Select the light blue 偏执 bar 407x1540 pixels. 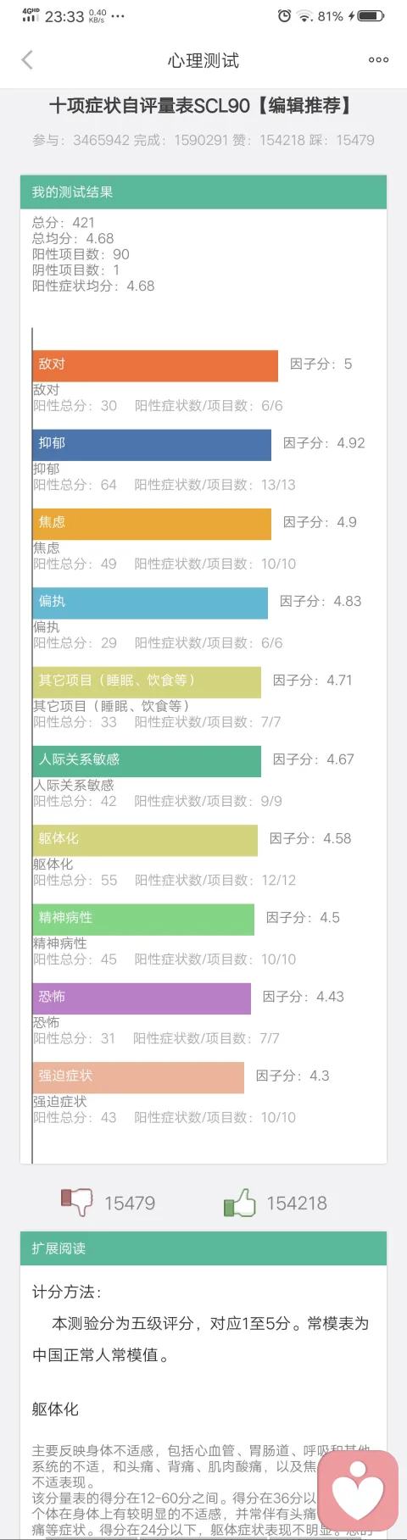[x=150, y=603]
